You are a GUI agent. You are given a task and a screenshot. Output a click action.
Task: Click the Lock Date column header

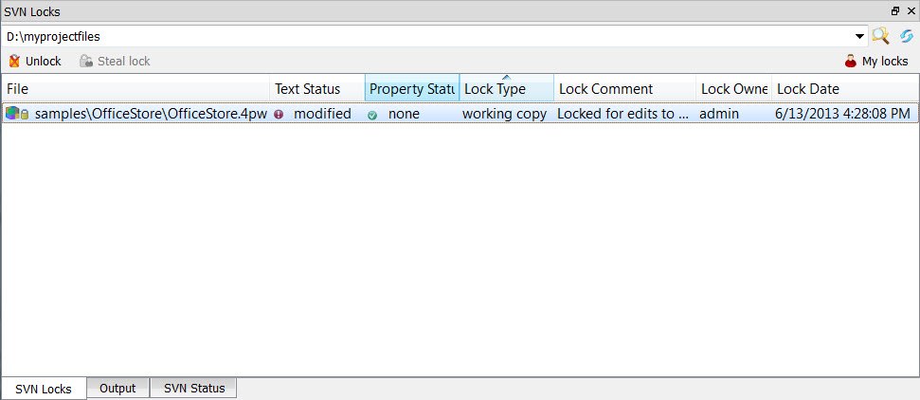[843, 89]
